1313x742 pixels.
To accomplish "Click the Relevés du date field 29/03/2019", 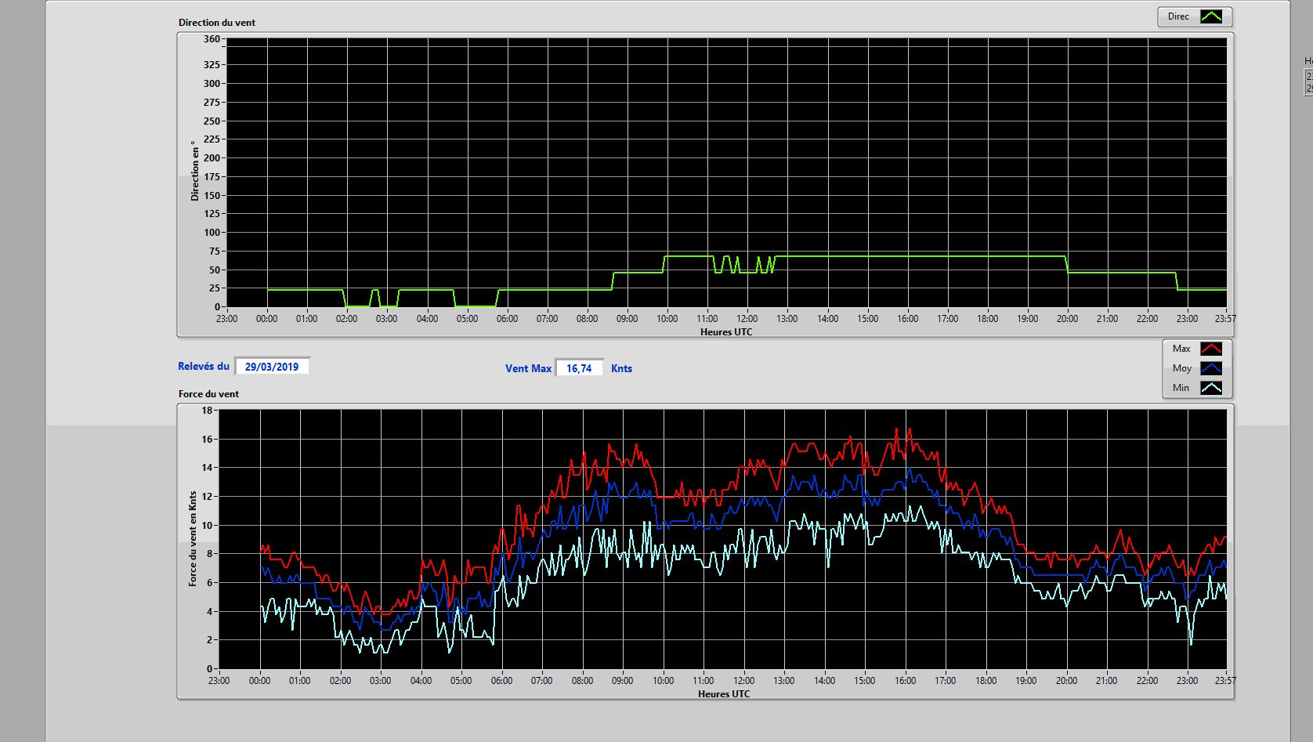I will (x=272, y=367).
